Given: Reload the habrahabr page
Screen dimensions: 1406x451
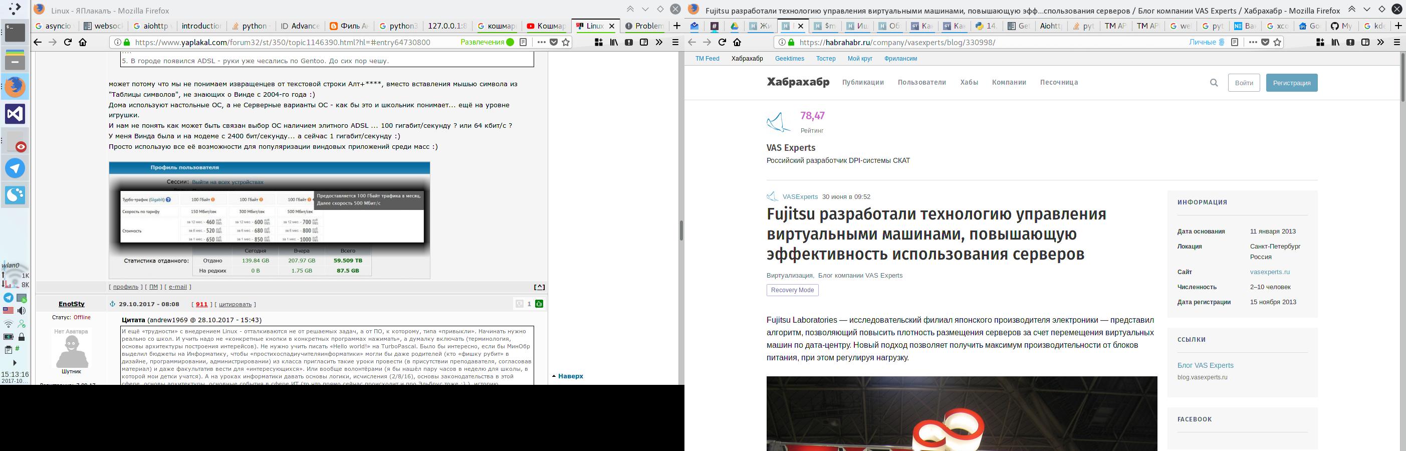Looking at the screenshot, I should pyautogui.click(x=722, y=42).
